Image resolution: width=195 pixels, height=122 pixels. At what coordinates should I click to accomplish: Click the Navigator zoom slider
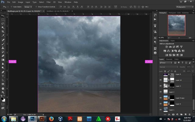point(179,38)
